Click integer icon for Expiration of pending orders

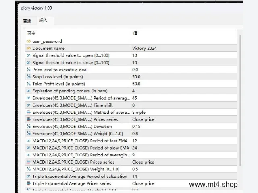click(x=29, y=91)
